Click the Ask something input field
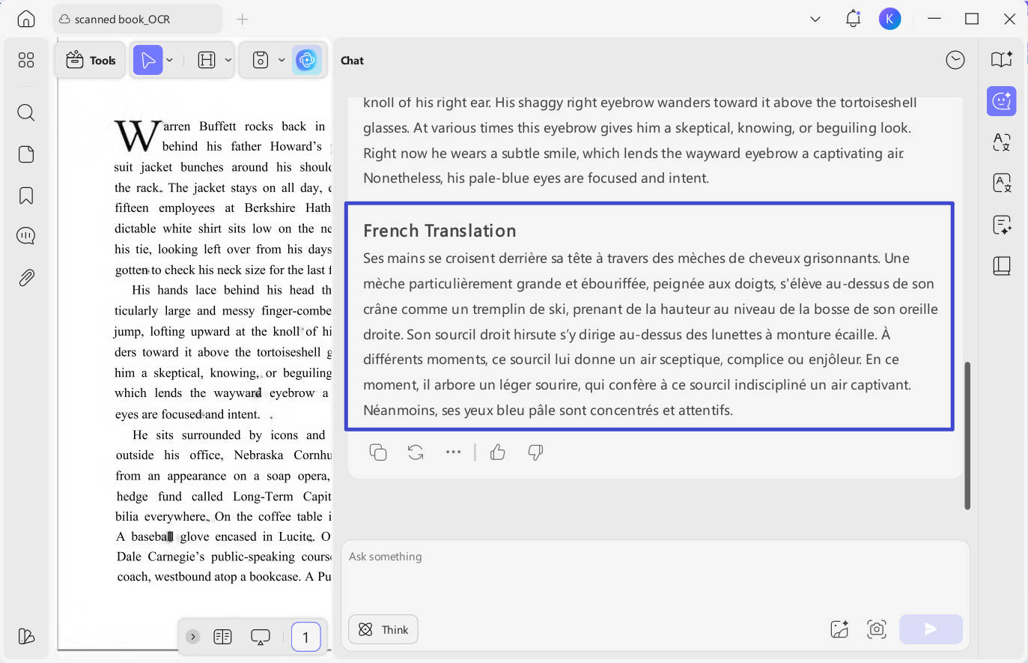 tap(655, 577)
